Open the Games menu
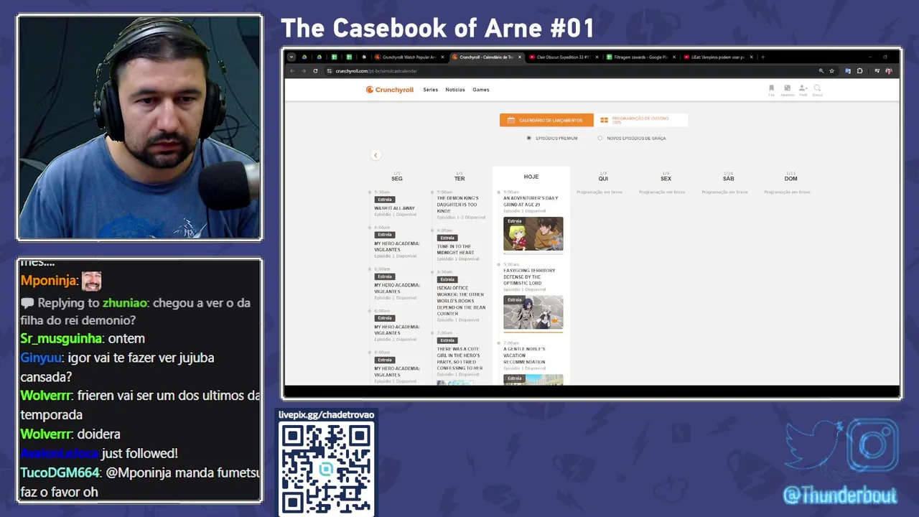 click(x=481, y=90)
